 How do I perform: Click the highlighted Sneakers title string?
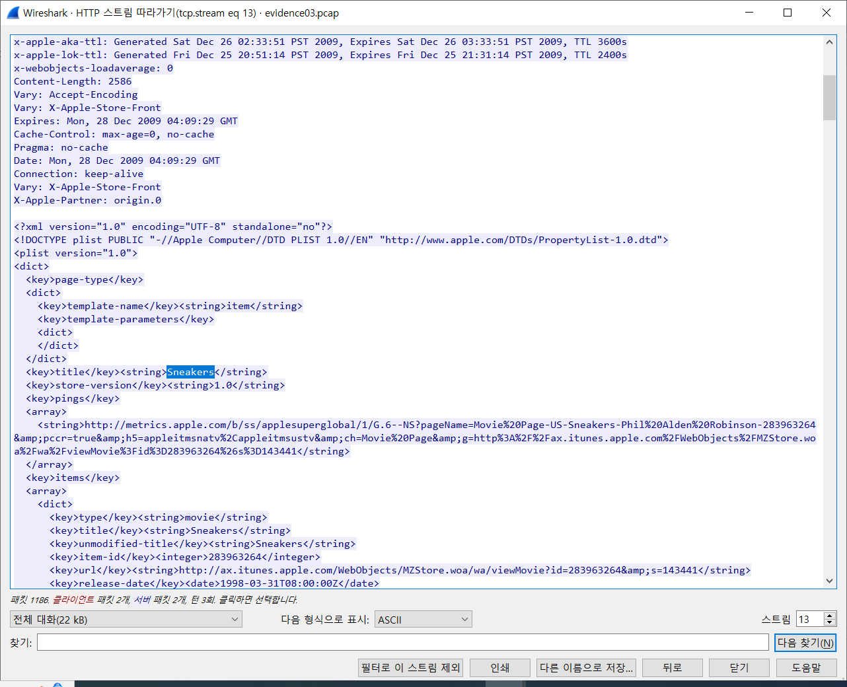tap(190, 372)
